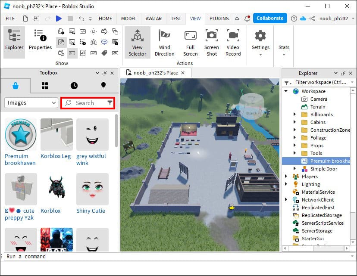
Task: Open the View Selector tool
Action: pos(137,42)
